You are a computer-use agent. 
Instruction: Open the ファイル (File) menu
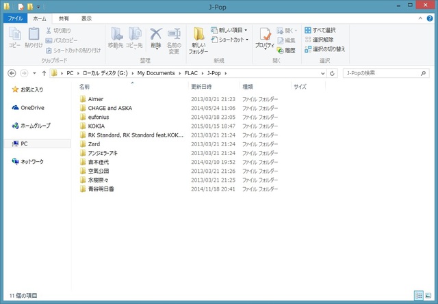pyautogui.click(x=15, y=19)
